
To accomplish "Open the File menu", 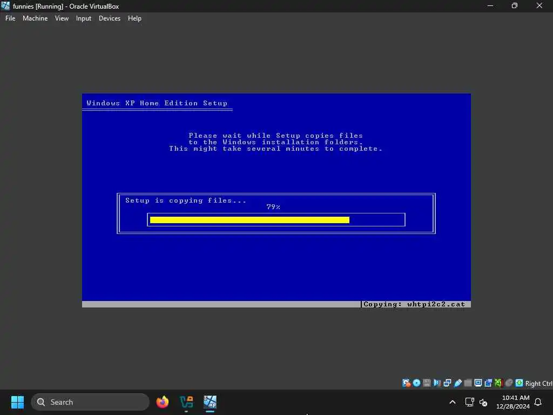I will (x=10, y=18).
